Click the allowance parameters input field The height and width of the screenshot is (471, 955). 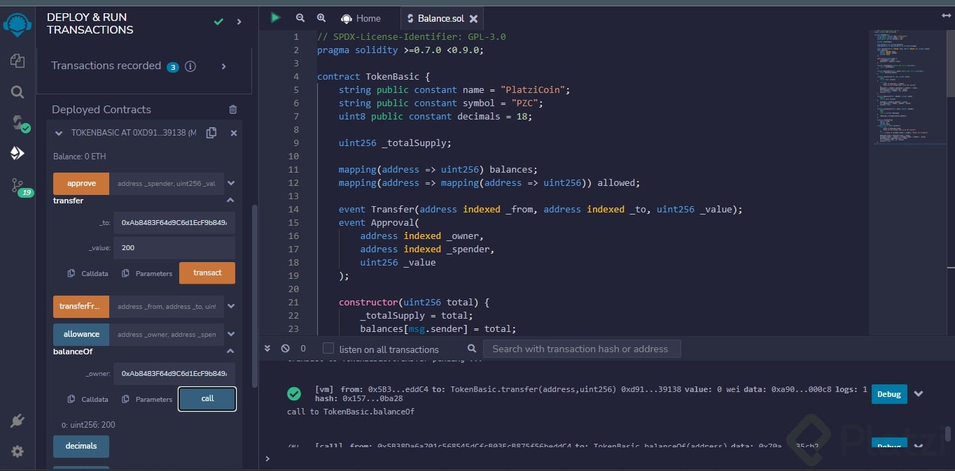pyautogui.click(x=167, y=335)
